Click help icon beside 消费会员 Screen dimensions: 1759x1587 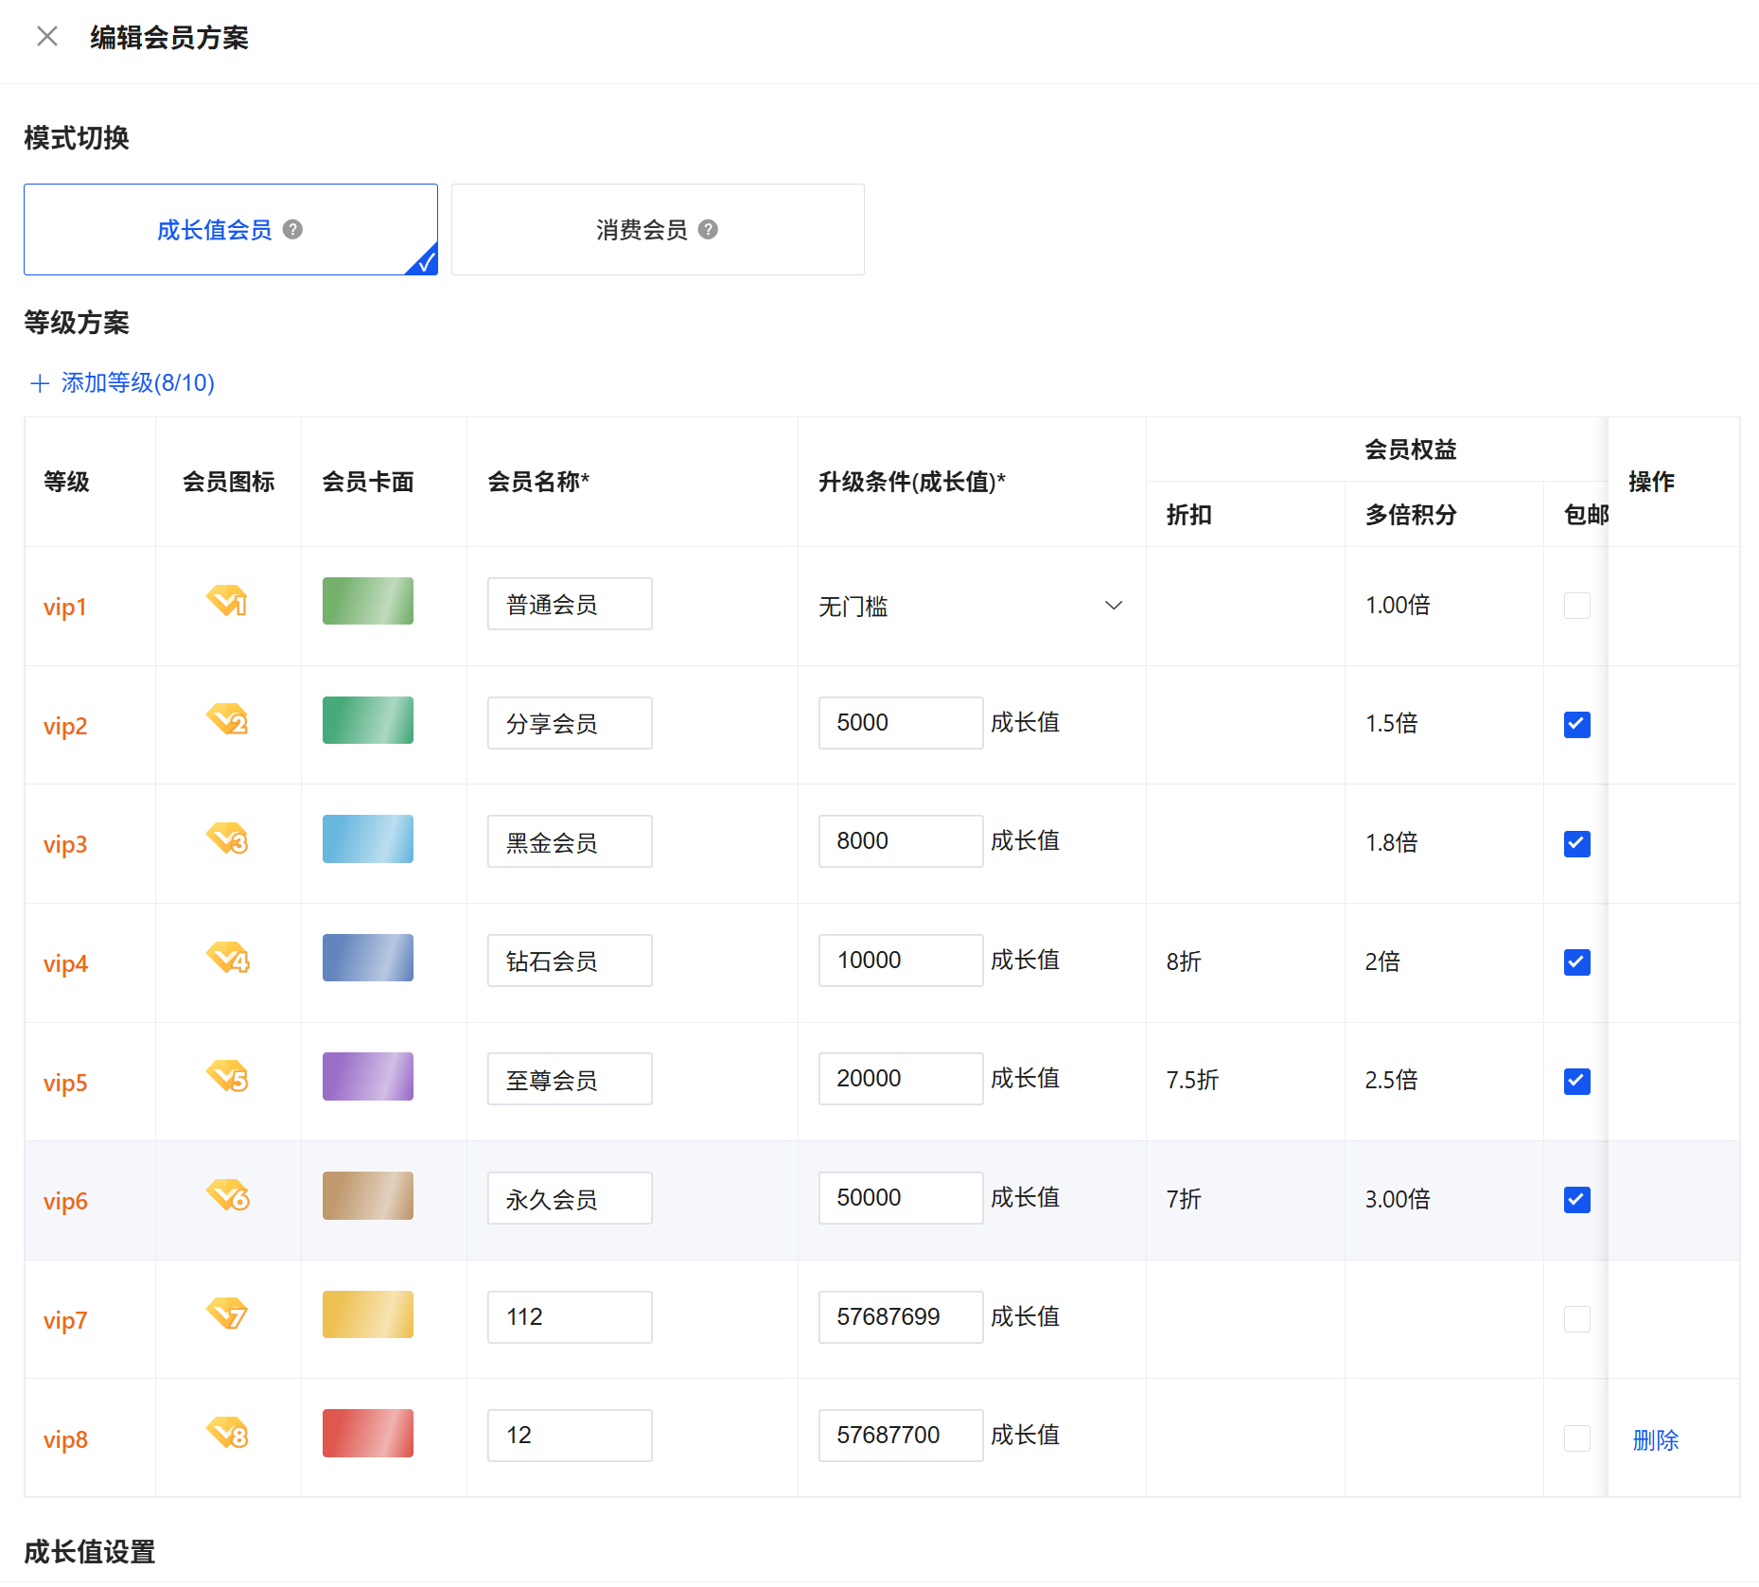click(x=708, y=230)
